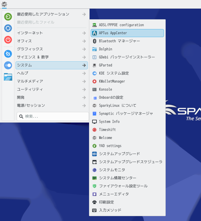Click the 印刷設定 printer icon

coord(94,202)
